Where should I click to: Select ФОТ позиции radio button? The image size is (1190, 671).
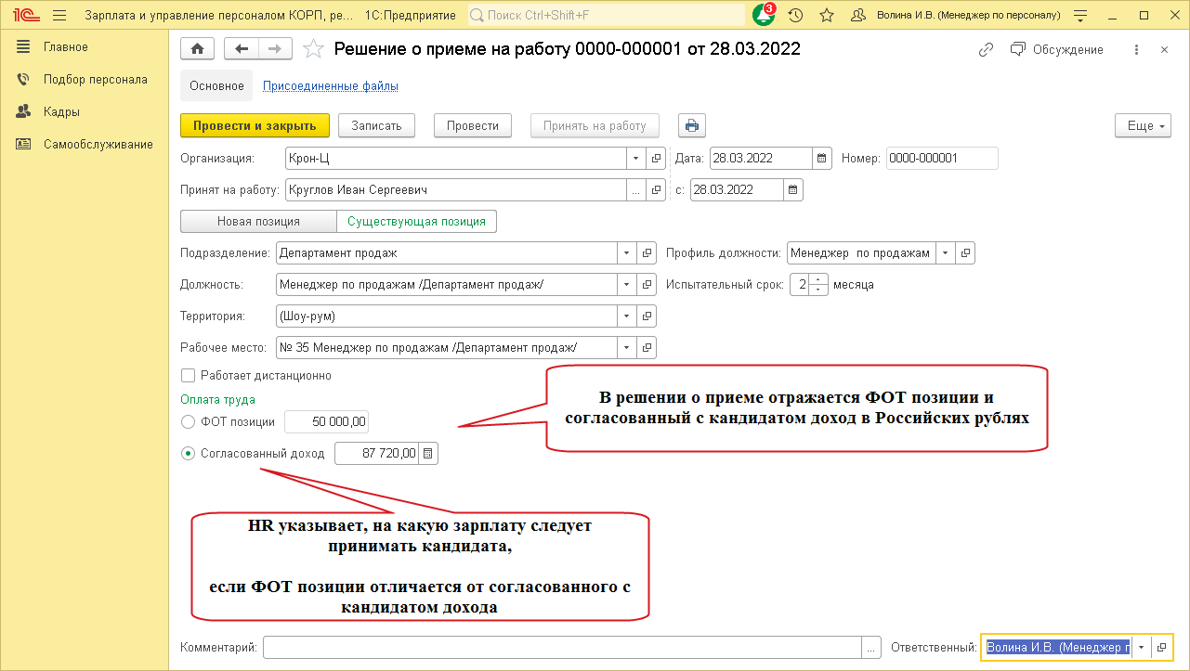(x=188, y=421)
